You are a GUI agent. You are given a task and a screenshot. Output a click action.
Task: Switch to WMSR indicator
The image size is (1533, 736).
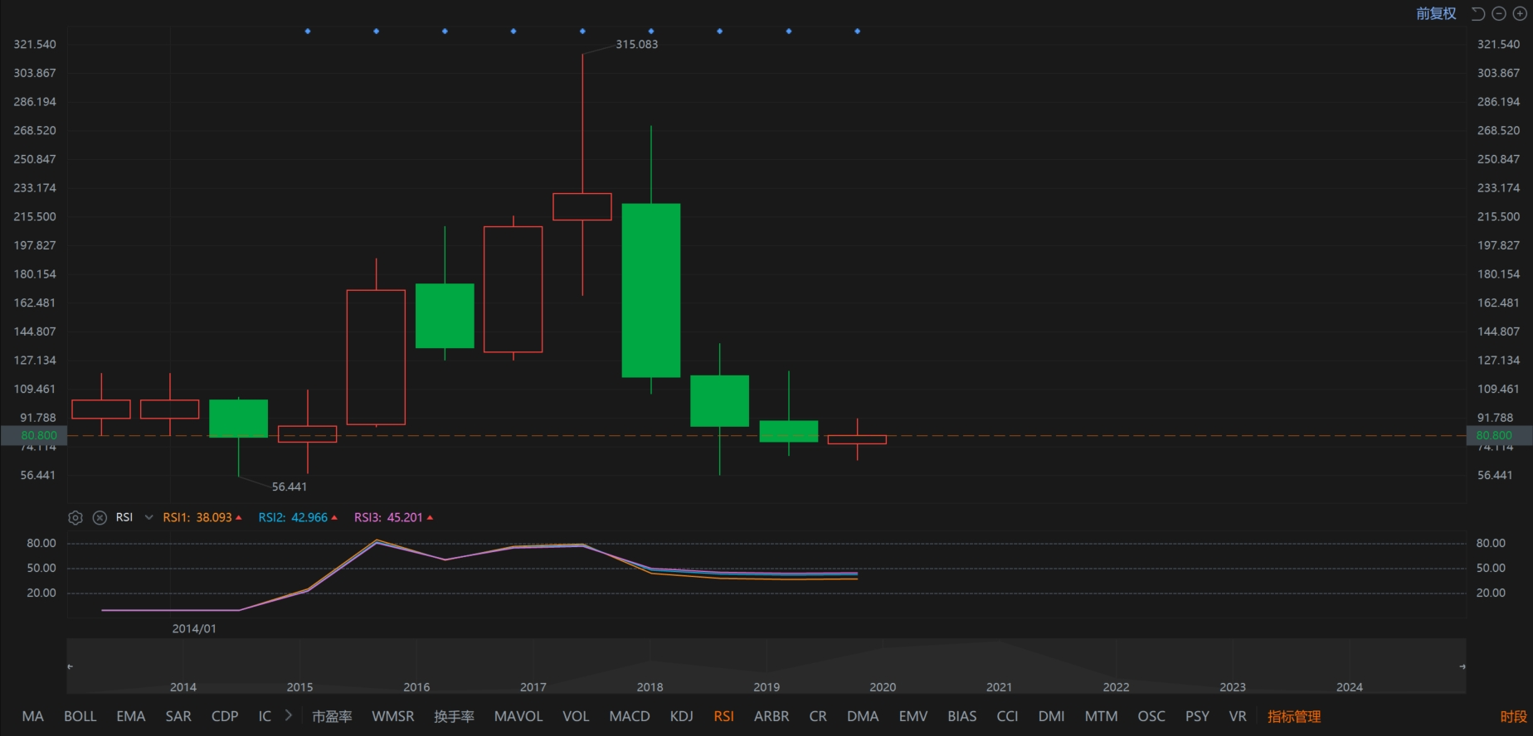click(x=393, y=716)
